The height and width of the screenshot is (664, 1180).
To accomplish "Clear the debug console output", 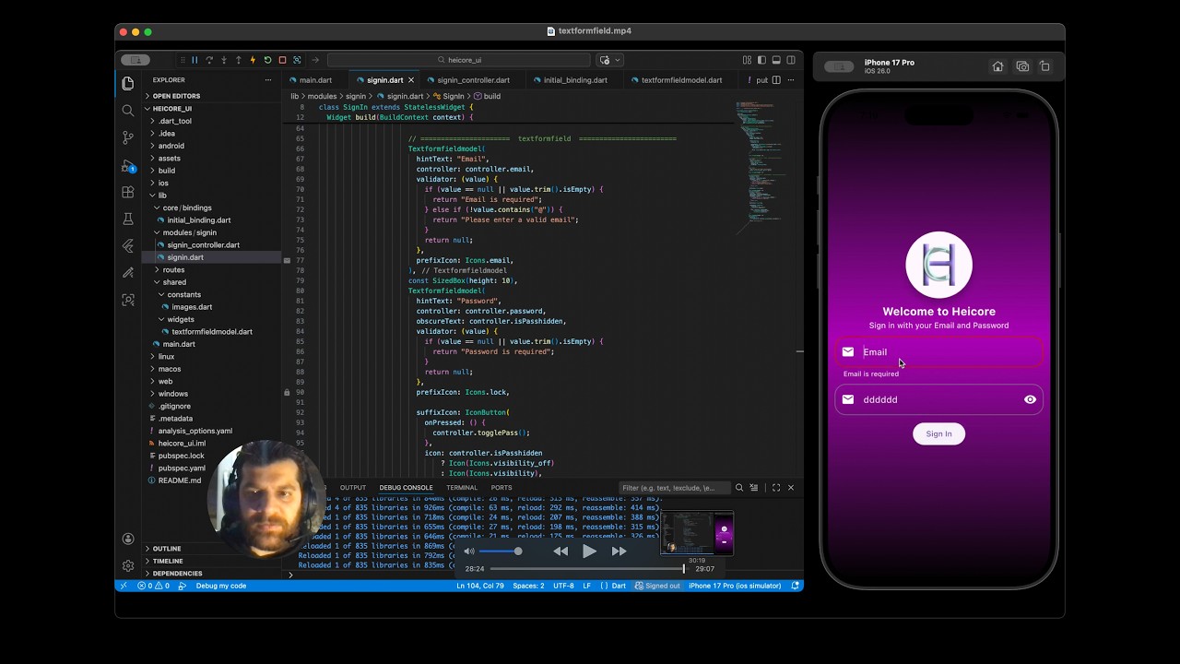I will click(x=753, y=488).
